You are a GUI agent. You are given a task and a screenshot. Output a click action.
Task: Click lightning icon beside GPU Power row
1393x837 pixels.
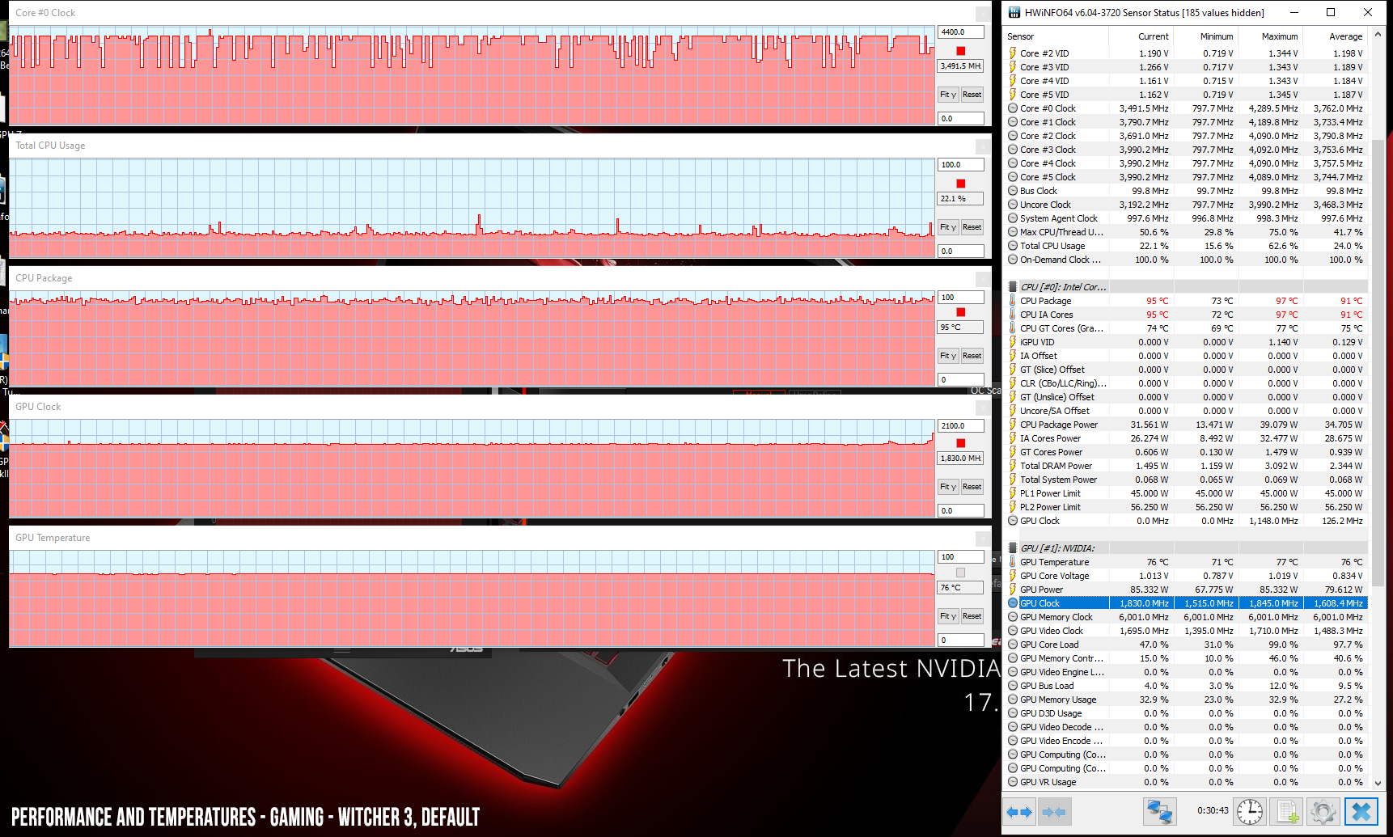click(1013, 590)
